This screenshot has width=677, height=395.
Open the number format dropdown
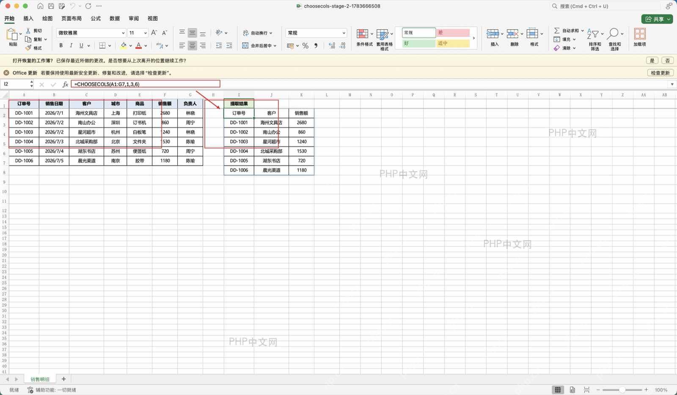(344, 33)
